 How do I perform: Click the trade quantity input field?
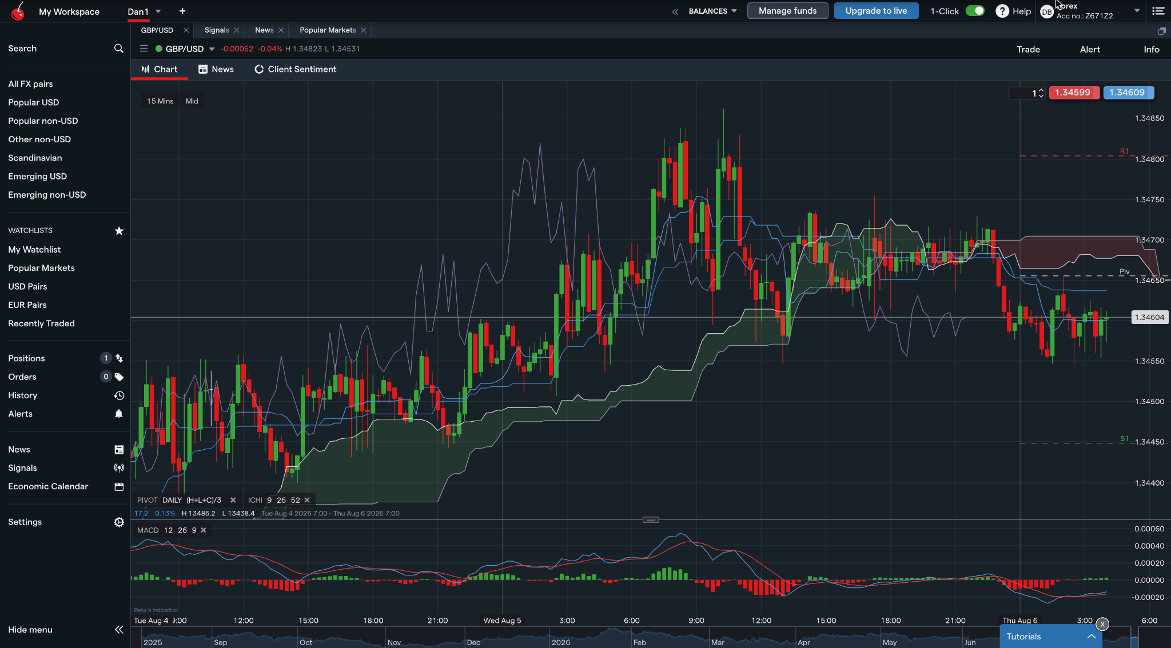1023,93
